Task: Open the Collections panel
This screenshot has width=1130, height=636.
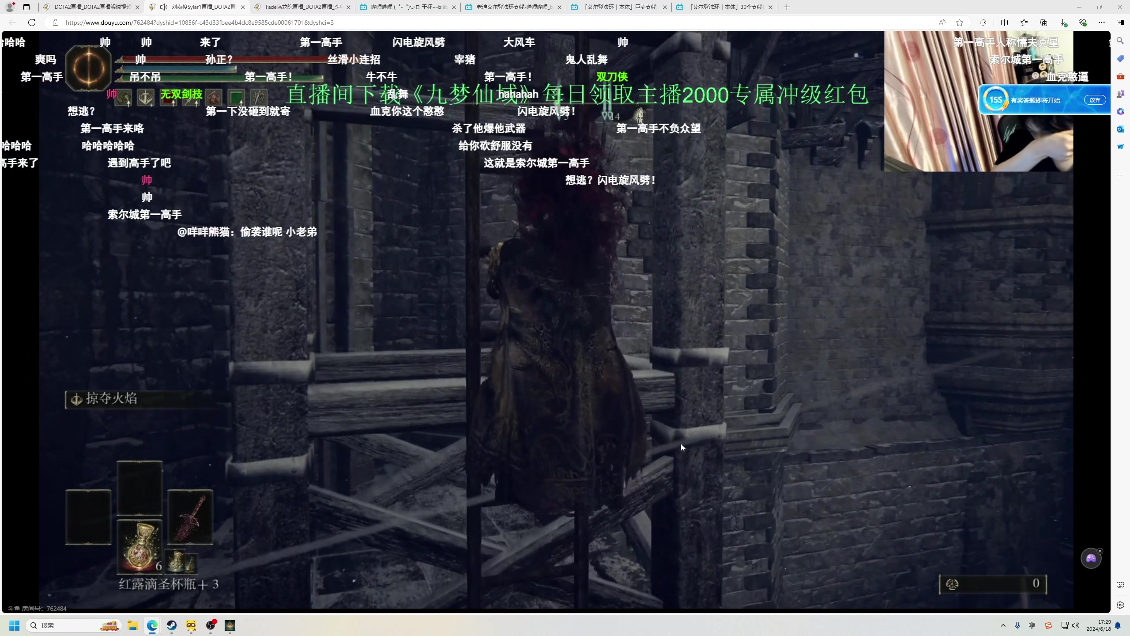Action: tap(1043, 23)
